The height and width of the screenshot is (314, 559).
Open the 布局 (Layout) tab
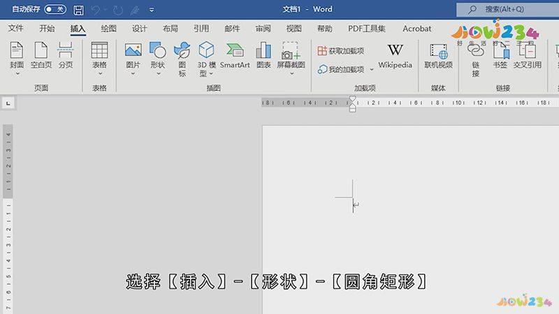[170, 29]
